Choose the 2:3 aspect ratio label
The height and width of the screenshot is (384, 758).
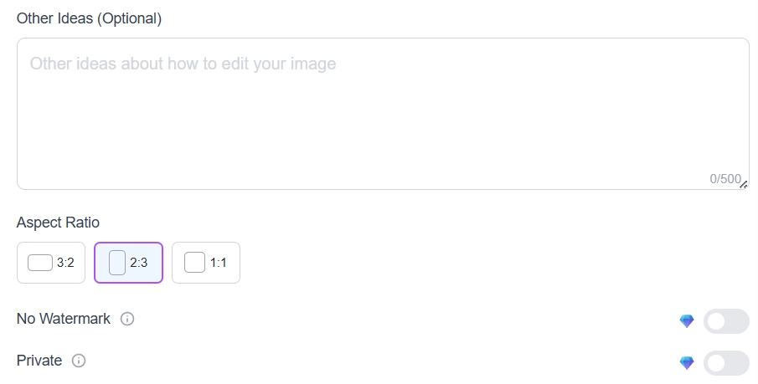click(139, 263)
